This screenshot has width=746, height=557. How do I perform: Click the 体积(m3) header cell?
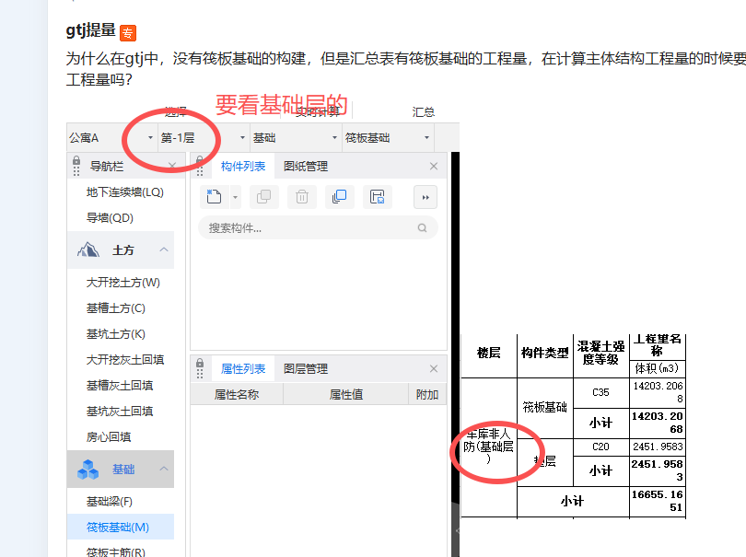[x=657, y=368]
